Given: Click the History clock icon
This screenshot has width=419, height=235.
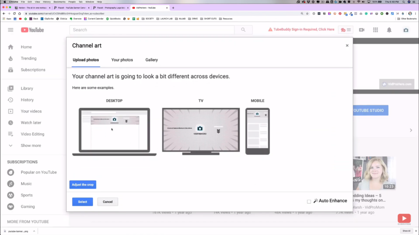Looking at the screenshot, I should 10,100.
